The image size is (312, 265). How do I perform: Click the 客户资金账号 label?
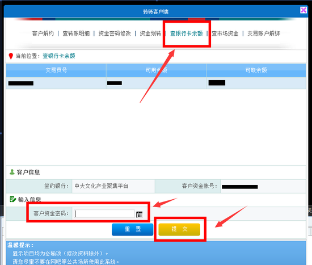[x=199, y=186]
